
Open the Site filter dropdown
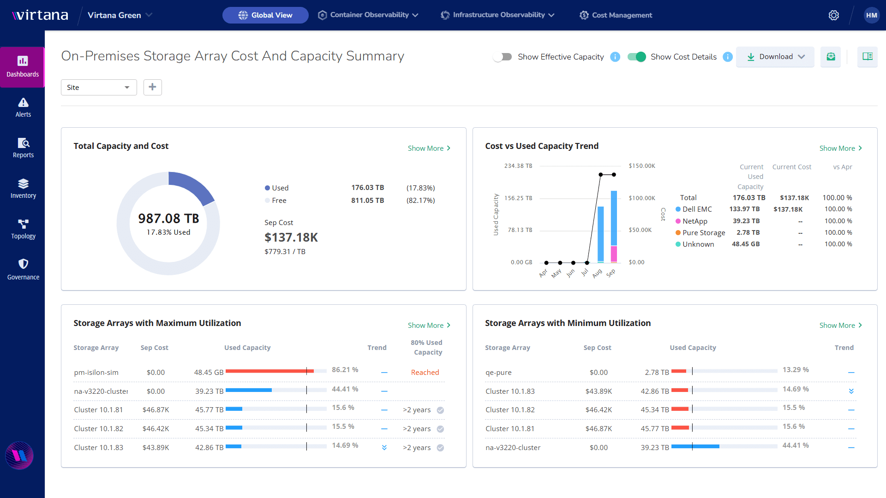click(99, 87)
